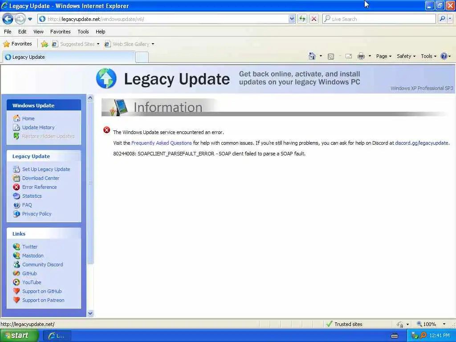The width and height of the screenshot is (456, 342).
Task: Click the keyboard icon in taskbar
Action: 395,336
